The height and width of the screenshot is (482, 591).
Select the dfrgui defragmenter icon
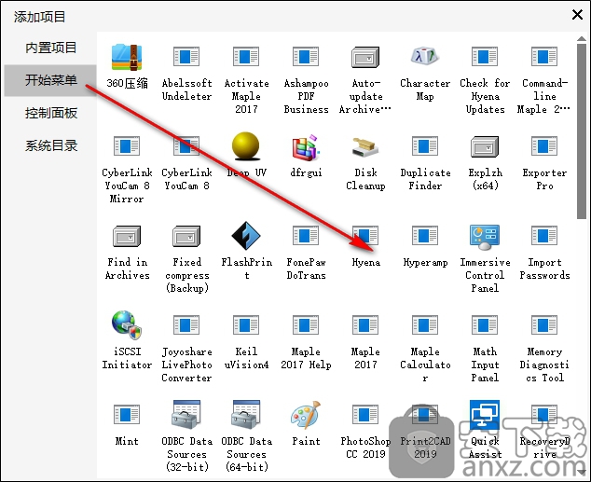coord(306,147)
